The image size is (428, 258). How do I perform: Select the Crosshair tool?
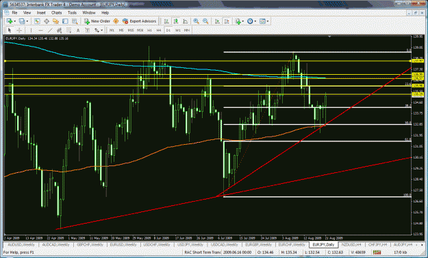tap(19, 30)
